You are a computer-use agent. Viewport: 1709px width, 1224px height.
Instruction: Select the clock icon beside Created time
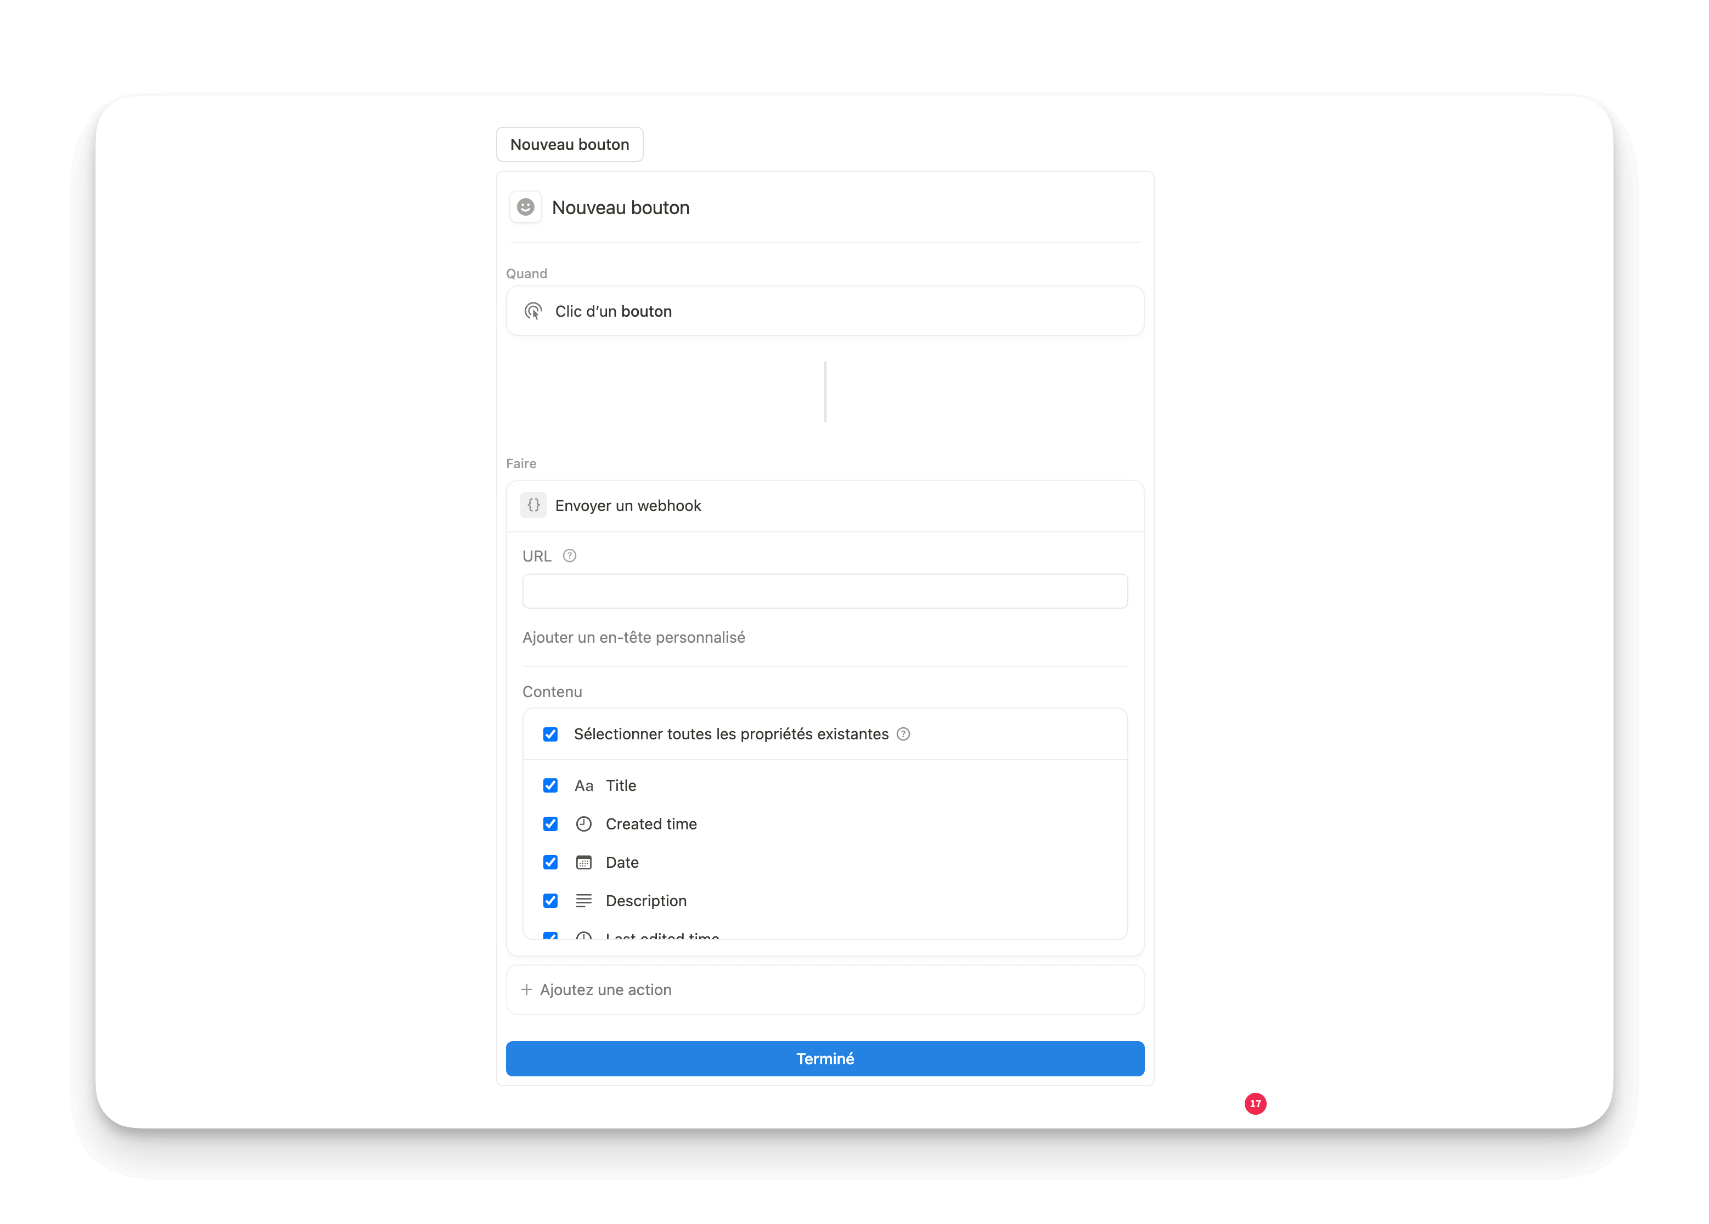(584, 824)
